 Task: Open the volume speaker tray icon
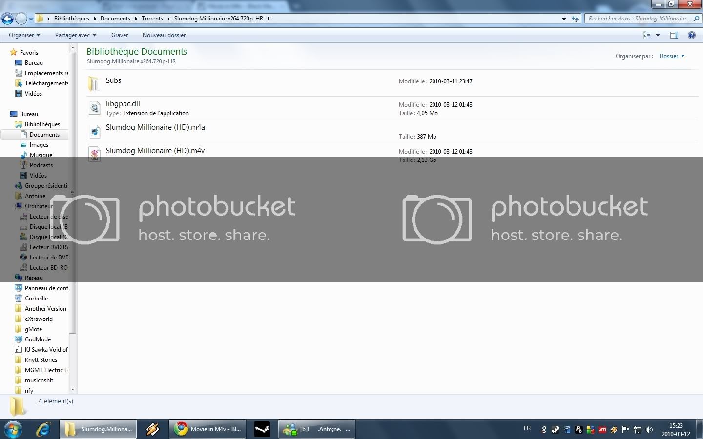[649, 430]
